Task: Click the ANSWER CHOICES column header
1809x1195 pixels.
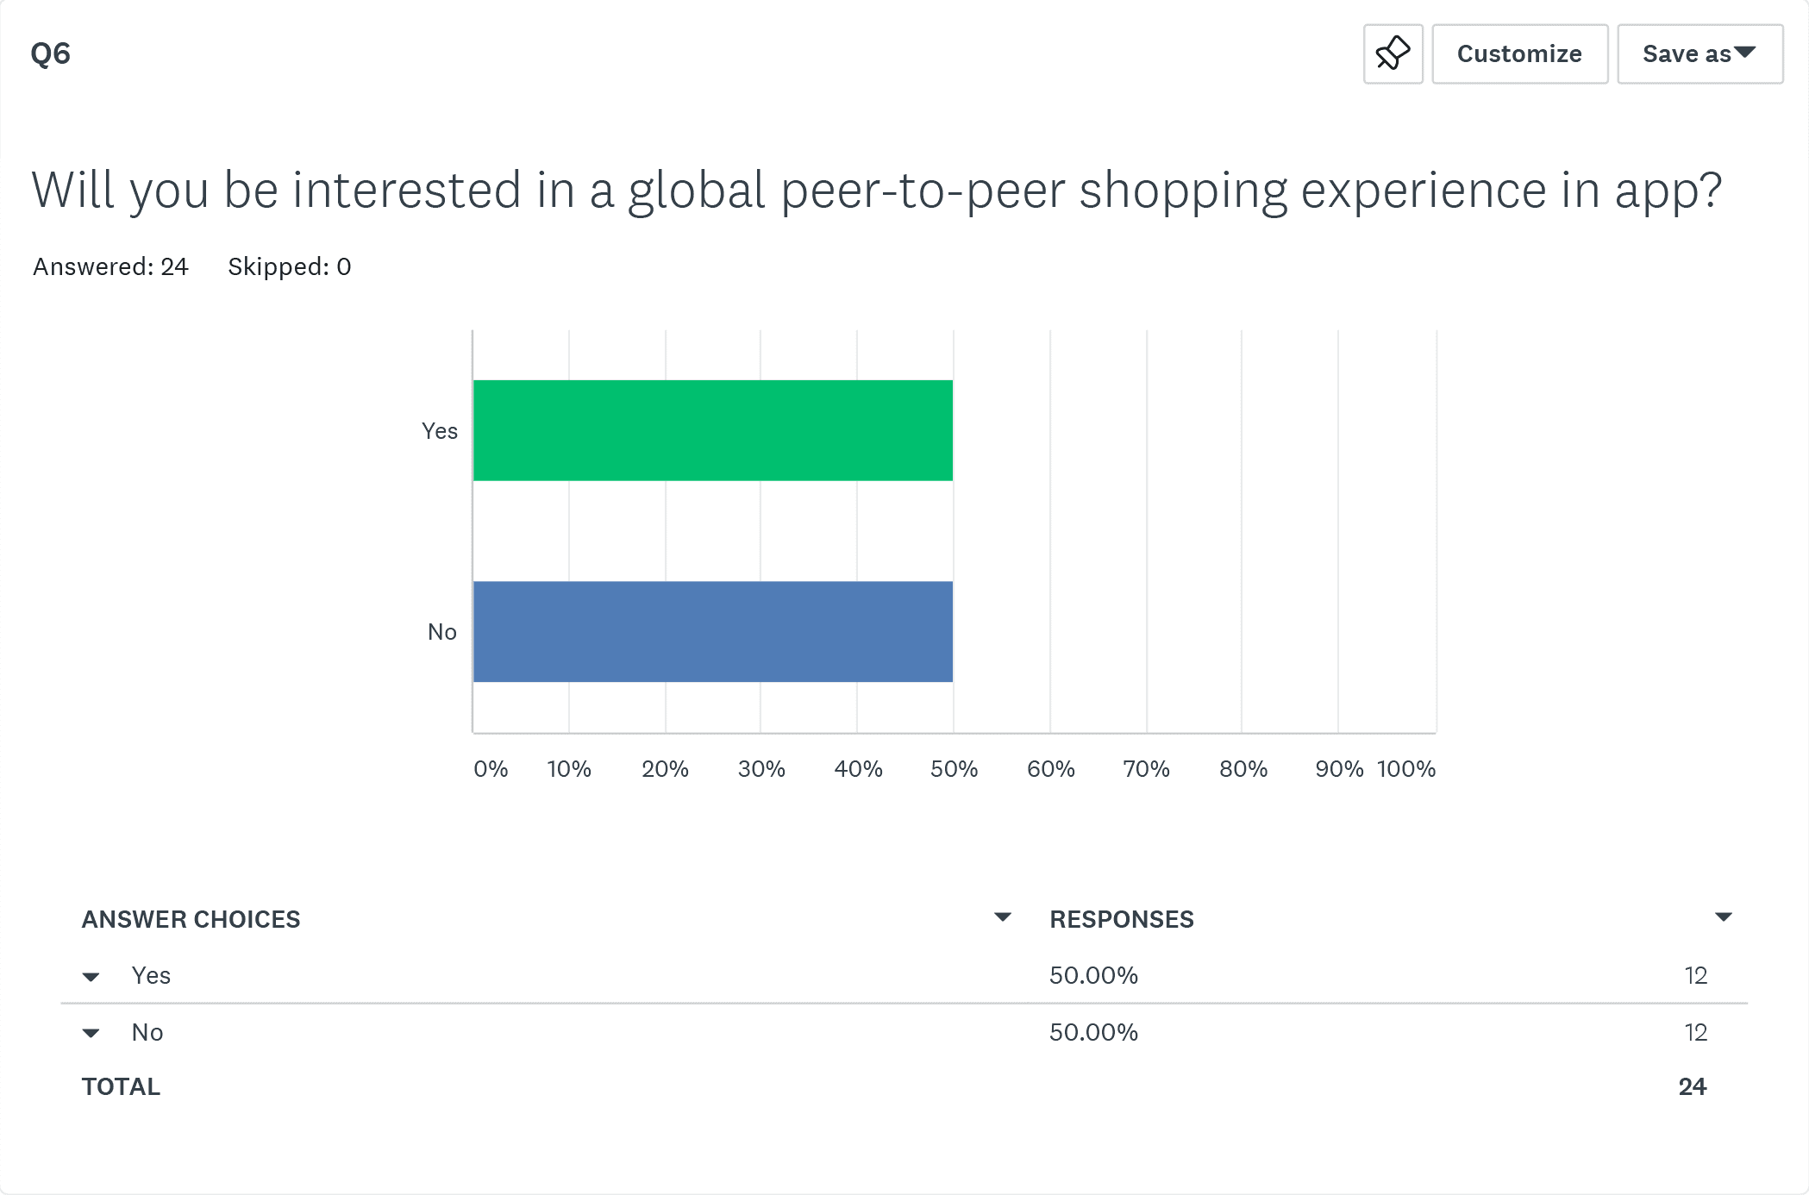Action: pyautogui.click(x=191, y=919)
